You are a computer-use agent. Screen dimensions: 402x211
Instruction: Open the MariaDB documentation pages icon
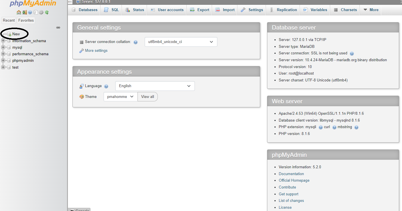35,12
